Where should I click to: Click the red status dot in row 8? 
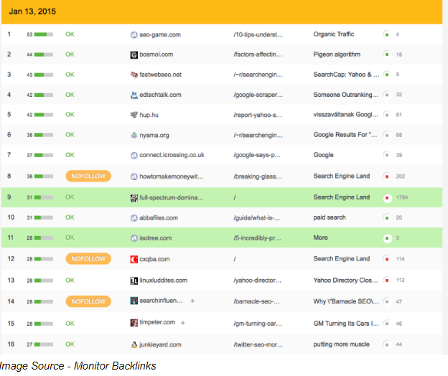click(x=387, y=177)
